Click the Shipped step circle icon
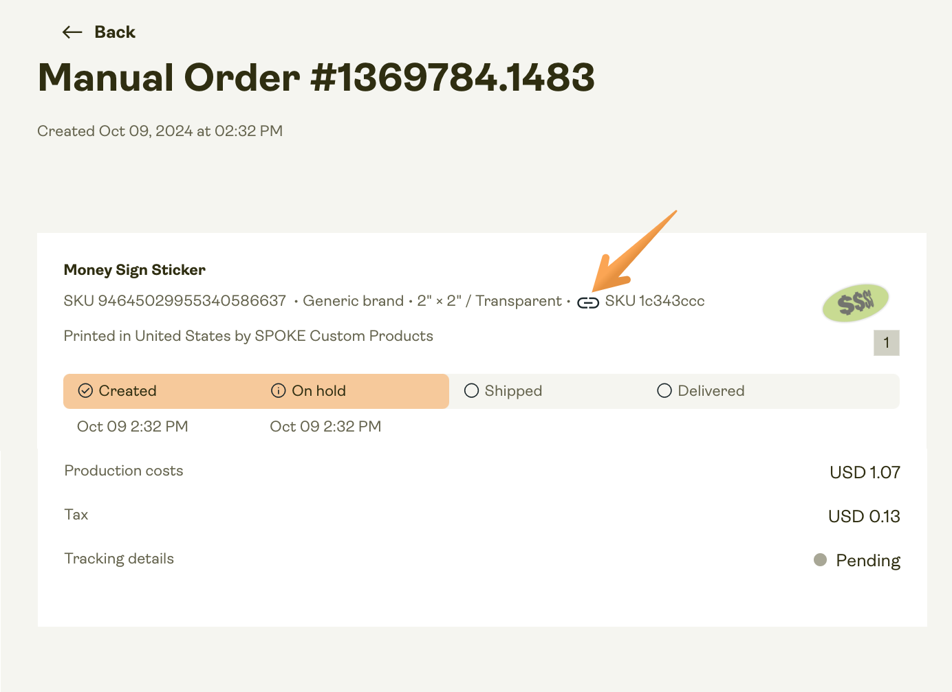 click(x=471, y=390)
